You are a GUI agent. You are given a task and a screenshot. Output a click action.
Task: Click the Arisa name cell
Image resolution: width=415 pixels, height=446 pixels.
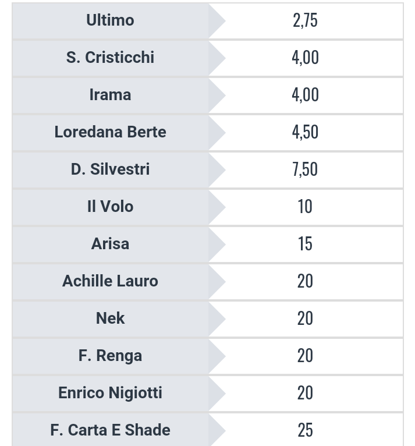pyautogui.click(x=110, y=244)
